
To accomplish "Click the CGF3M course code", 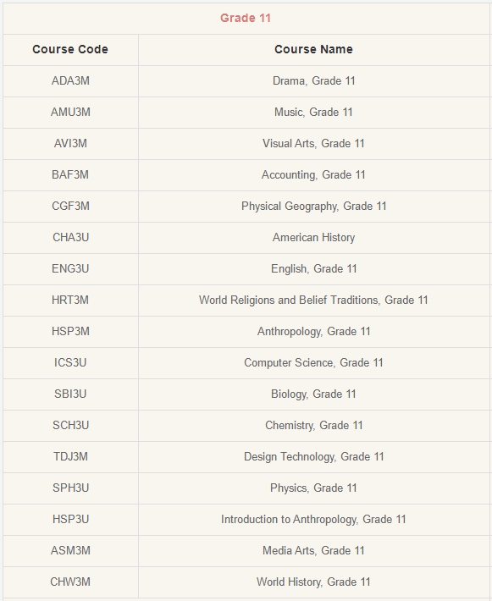I will [70, 207].
